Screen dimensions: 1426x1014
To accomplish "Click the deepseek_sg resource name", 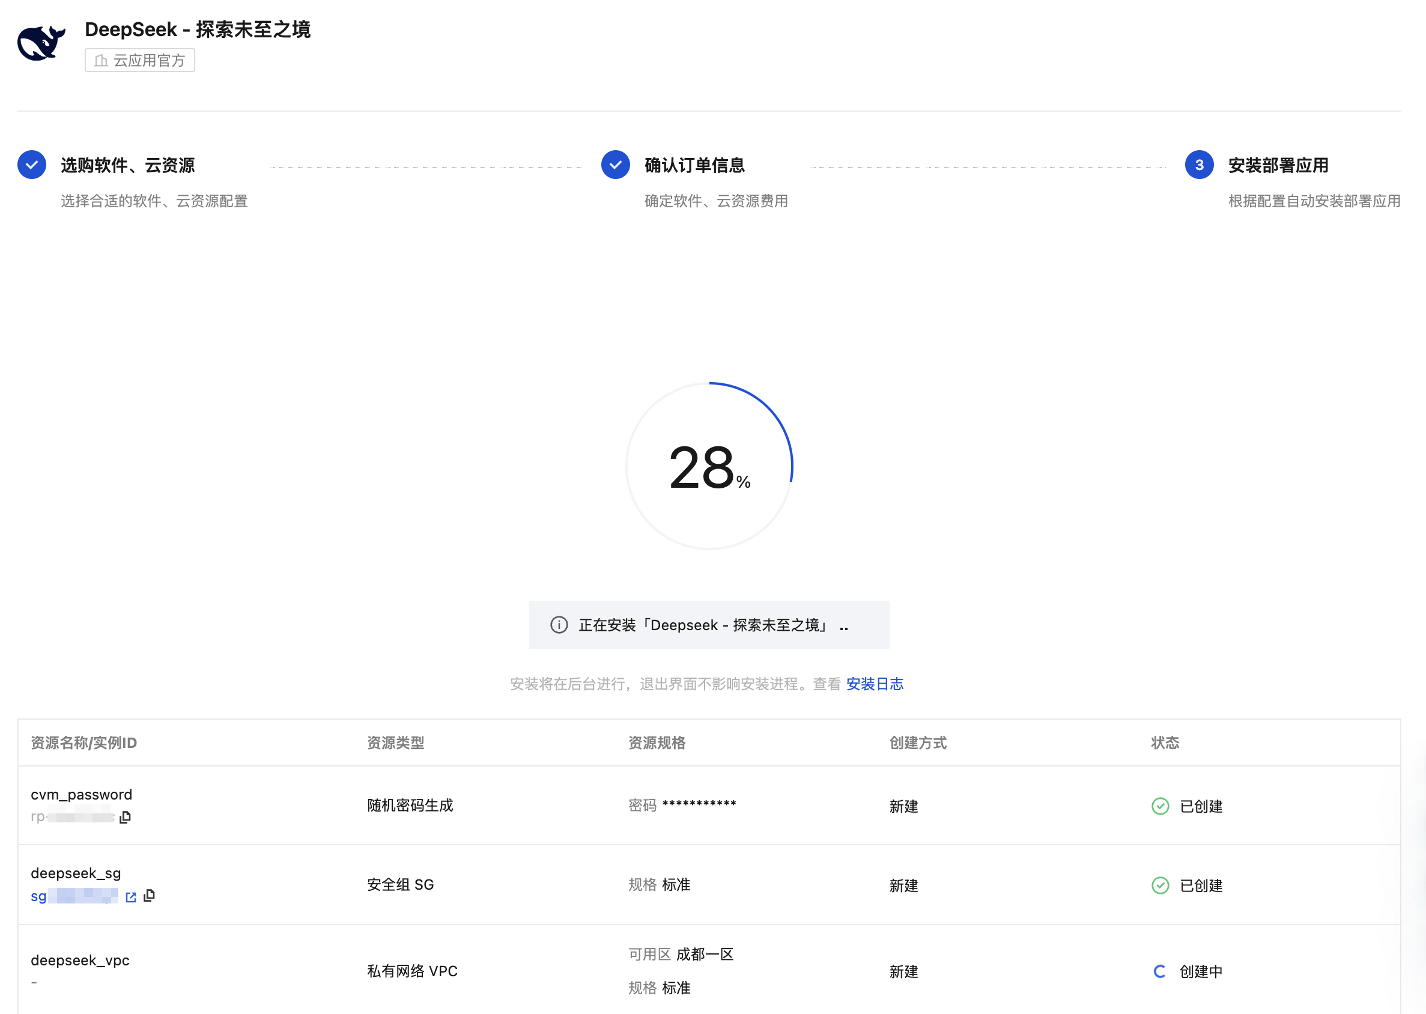I will (76, 873).
